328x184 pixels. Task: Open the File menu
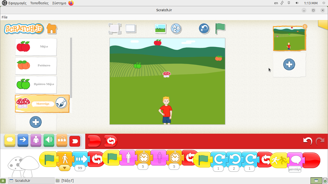(5, 17)
